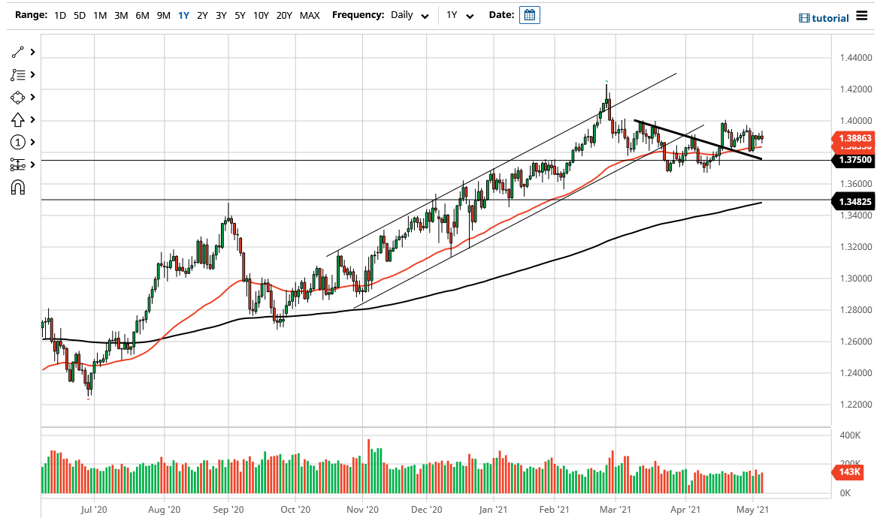Expand the shape tool options chevron
This screenshot has width=877, height=521.
(32, 97)
